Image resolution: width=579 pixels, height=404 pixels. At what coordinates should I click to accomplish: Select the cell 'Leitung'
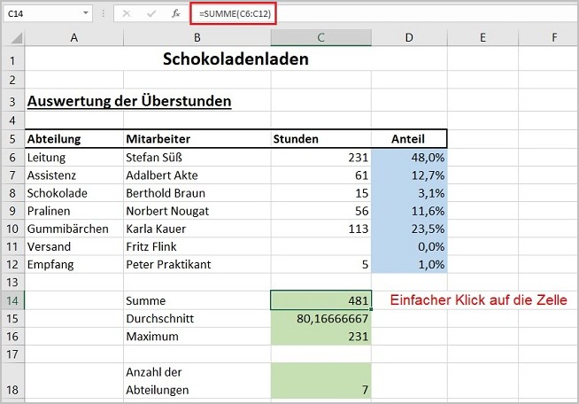[73, 158]
